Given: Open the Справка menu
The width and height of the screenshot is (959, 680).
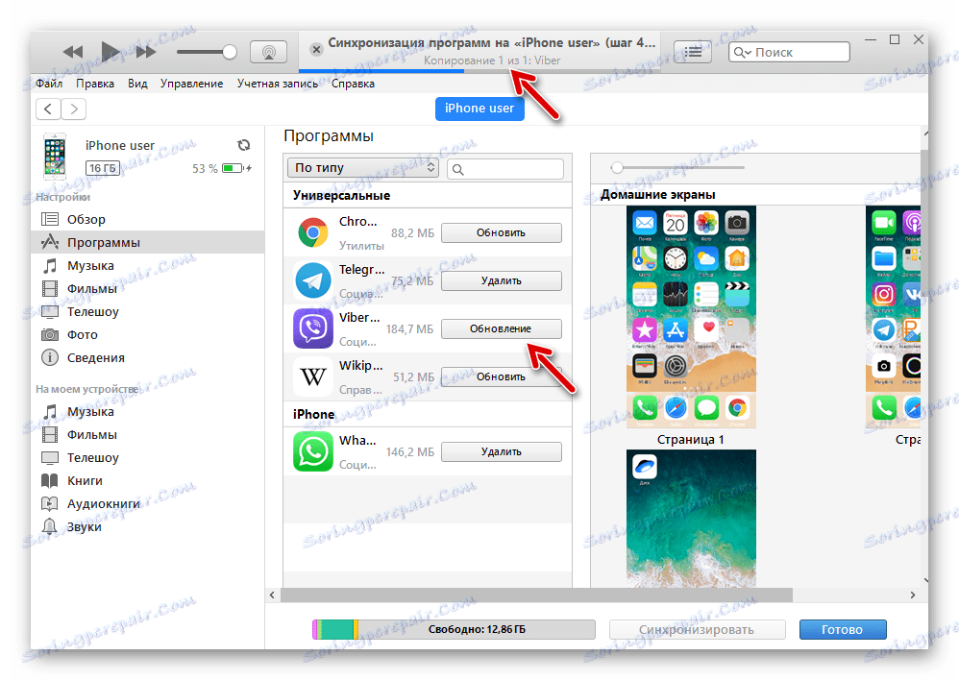Looking at the screenshot, I should tap(352, 84).
